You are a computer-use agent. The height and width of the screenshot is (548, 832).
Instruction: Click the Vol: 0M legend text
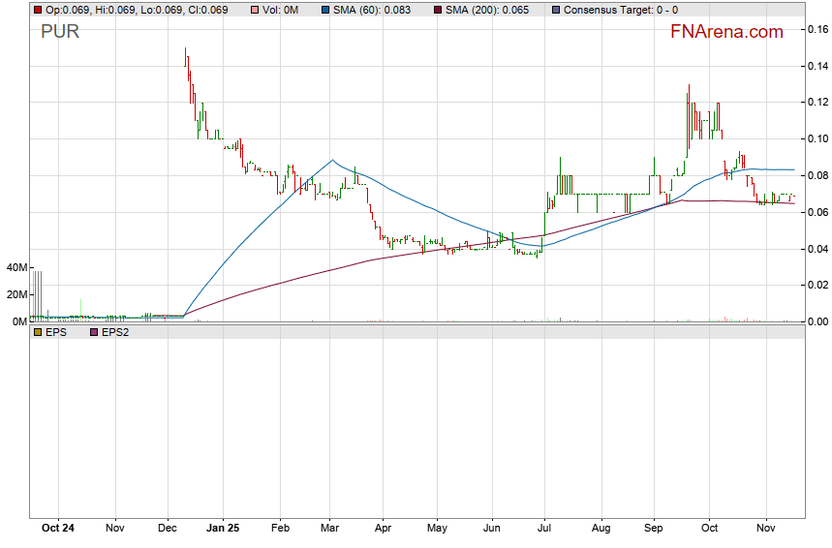[285, 10]
